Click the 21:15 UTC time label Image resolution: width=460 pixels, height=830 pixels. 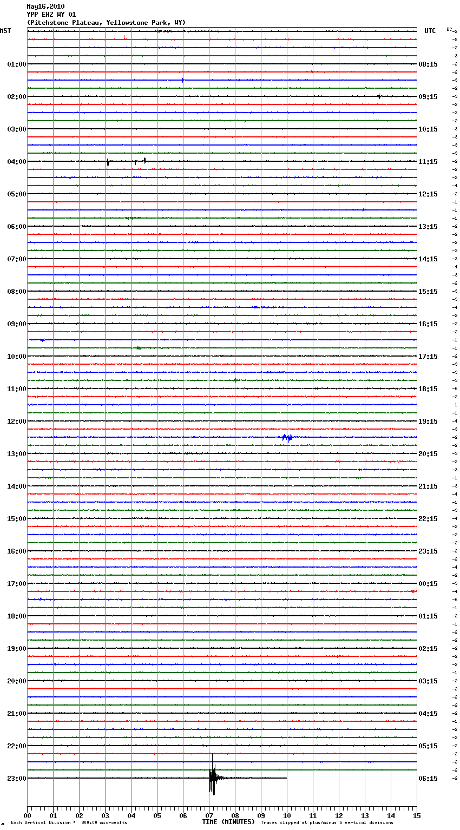428,486
